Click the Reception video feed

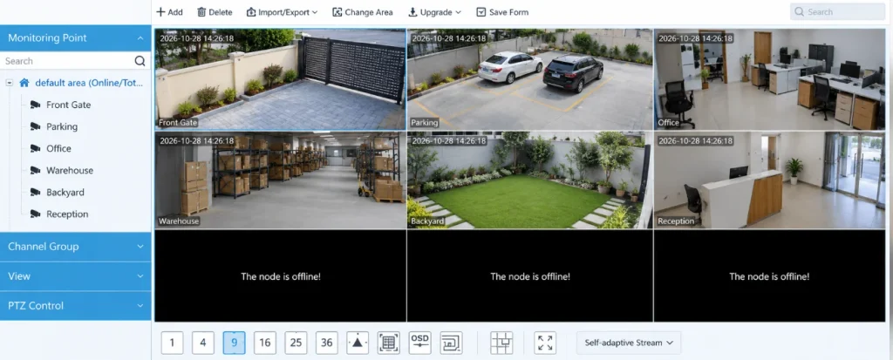click(769, 180)
